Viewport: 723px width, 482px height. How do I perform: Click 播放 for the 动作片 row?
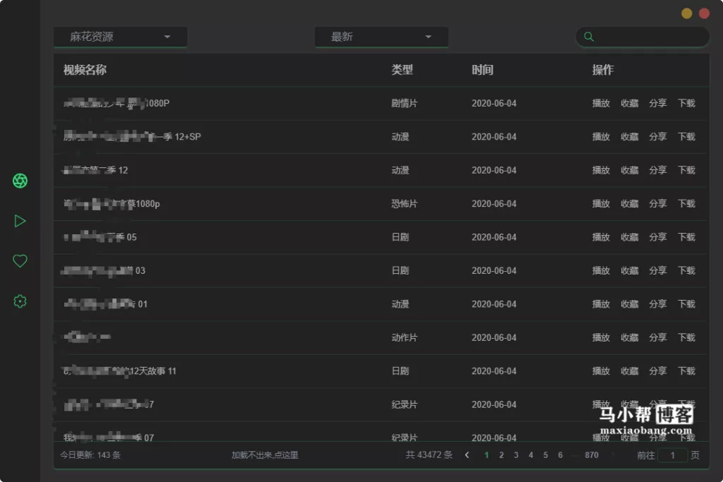[601, 338]
